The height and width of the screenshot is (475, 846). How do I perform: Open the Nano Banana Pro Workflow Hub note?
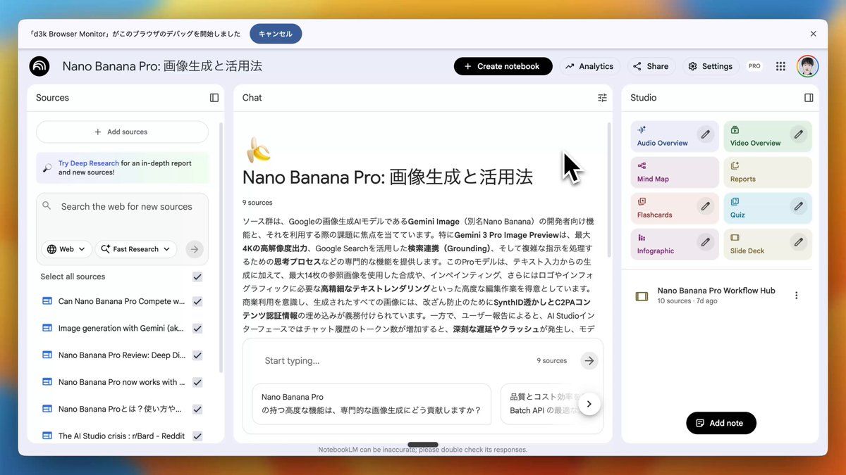click(716, 296)
